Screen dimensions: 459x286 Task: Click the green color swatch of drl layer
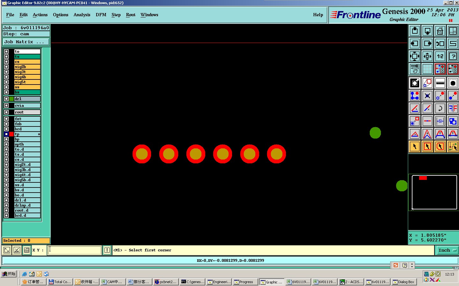point(11,99)
